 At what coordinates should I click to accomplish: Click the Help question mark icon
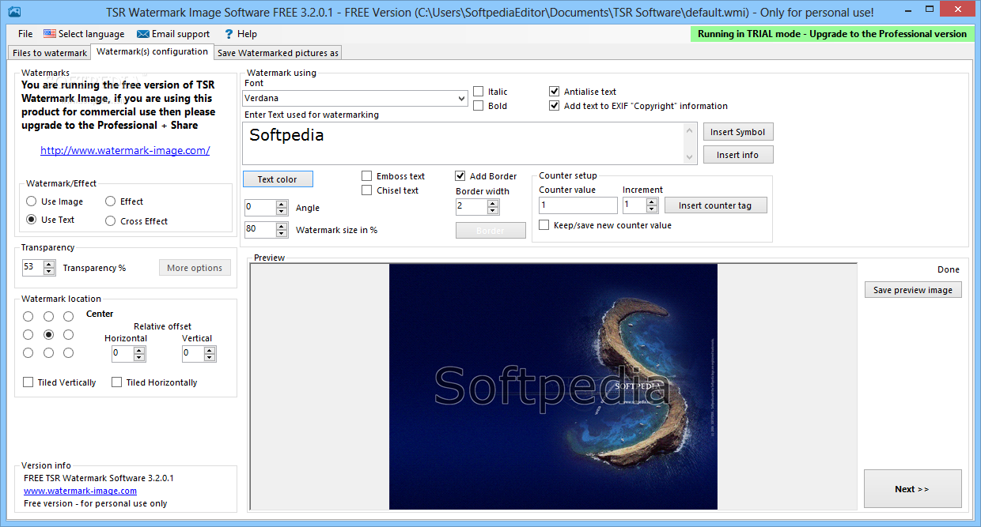229,34
